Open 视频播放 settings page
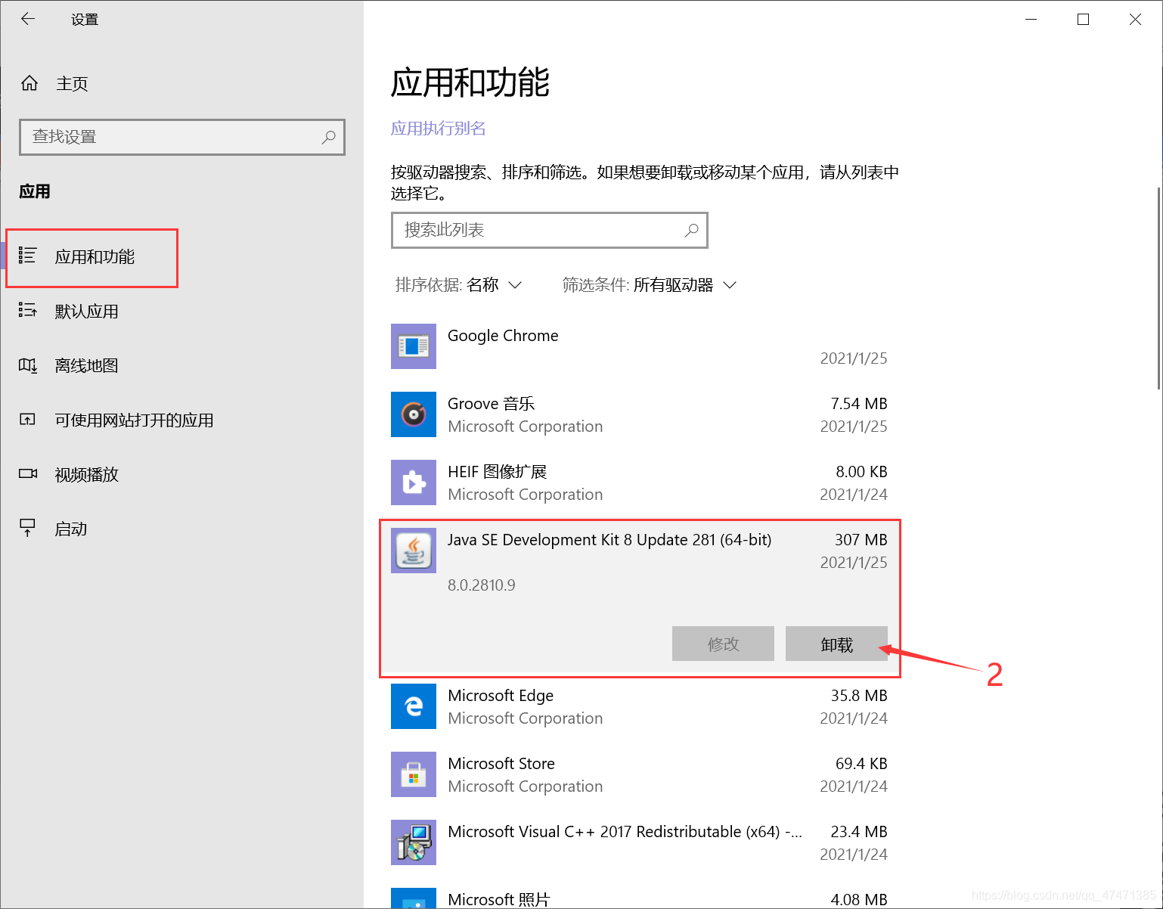Viewport: 1163px width, 909px height. [x=86, y=474]
